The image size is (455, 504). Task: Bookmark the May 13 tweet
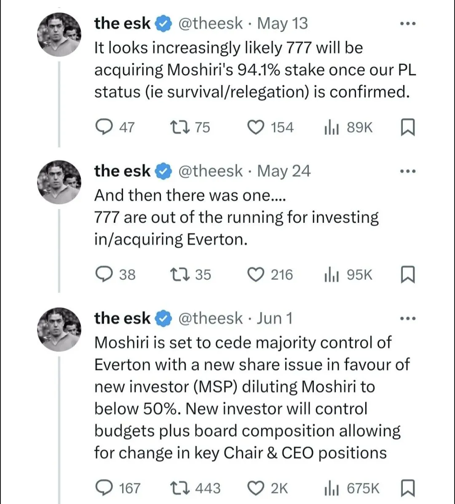click(x=407, y=127)
